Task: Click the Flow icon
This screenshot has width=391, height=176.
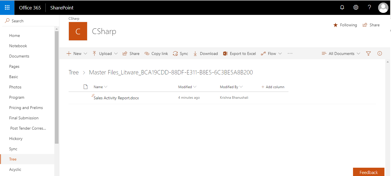Action: point(263,54)
